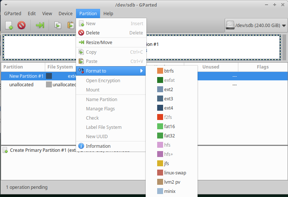
Task: Click the grey unallocated file system swatch
Action: point(49,84)
